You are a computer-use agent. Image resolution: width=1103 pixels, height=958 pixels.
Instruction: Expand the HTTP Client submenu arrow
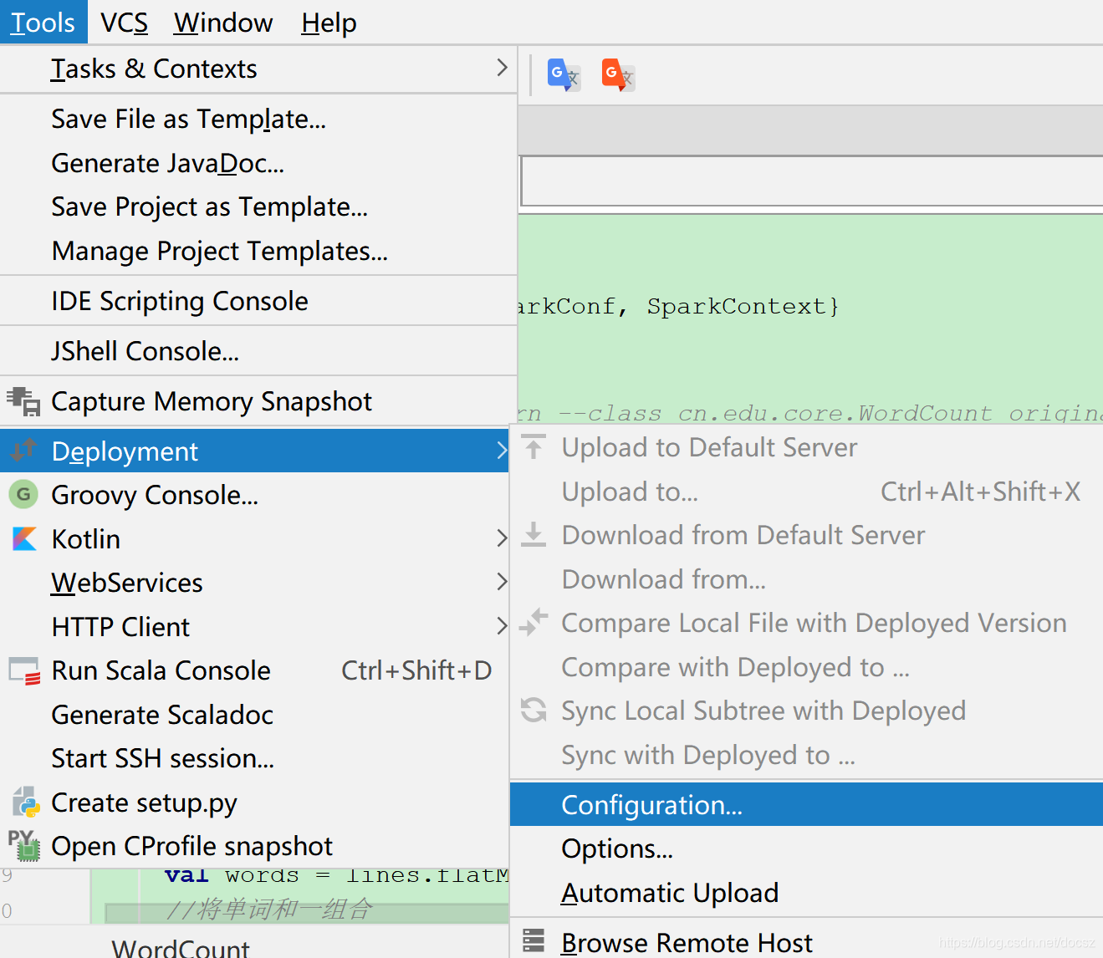coord(502,626)
